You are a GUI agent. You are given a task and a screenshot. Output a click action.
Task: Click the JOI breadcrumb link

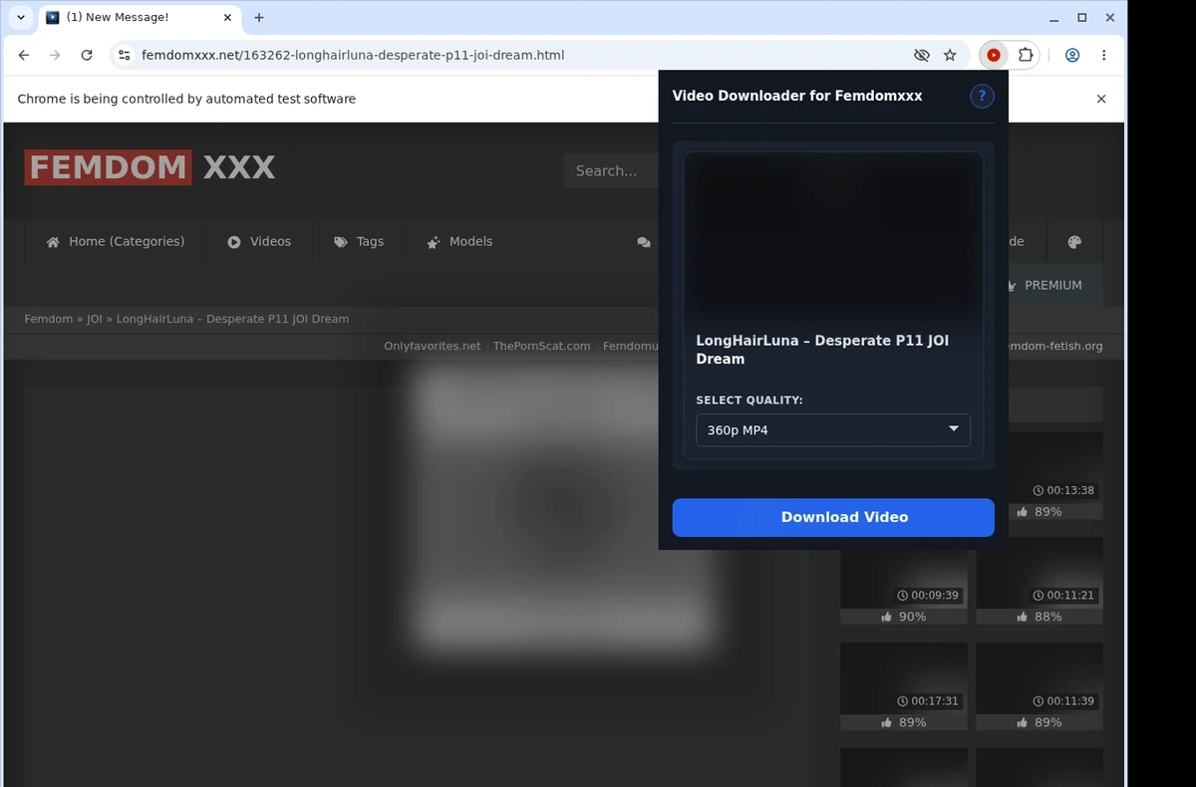pyautogui.click(x=95, y=319)
